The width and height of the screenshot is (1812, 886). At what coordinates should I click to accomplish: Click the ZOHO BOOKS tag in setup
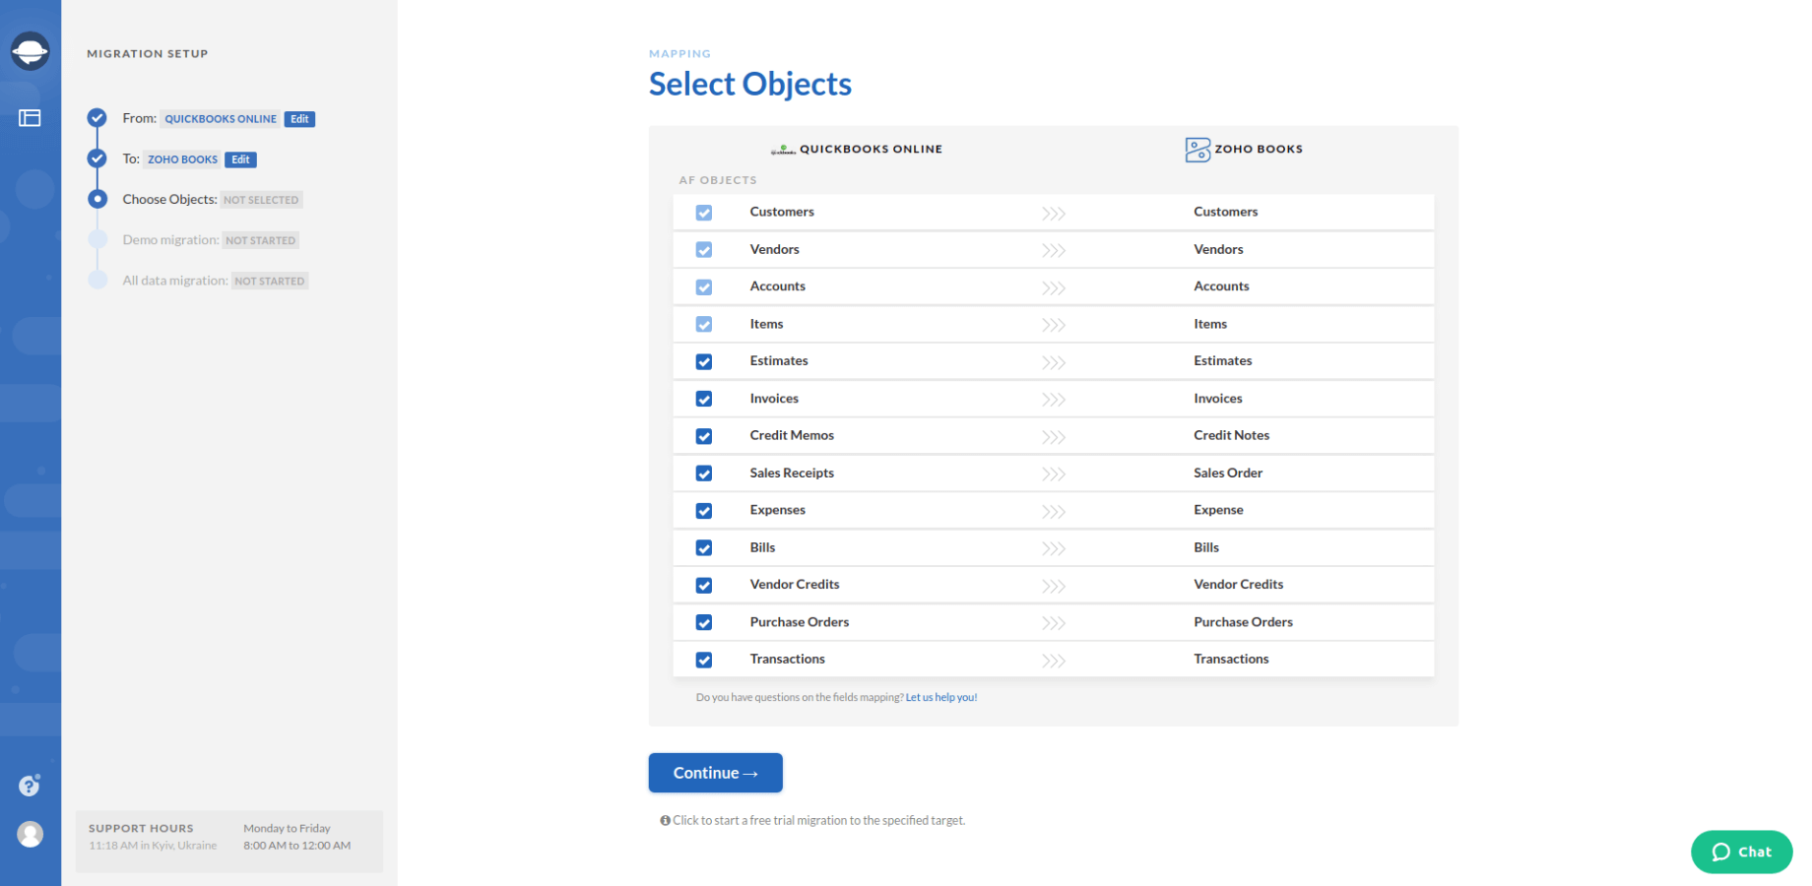pyautogui.click(x=182, y=159)
